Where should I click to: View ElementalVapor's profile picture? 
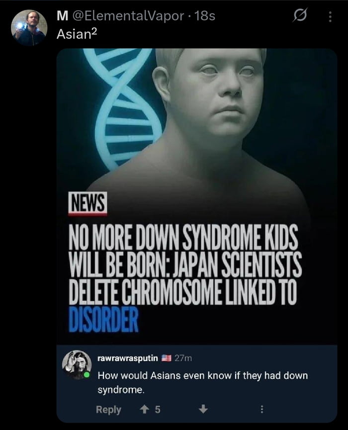point(29,27)
